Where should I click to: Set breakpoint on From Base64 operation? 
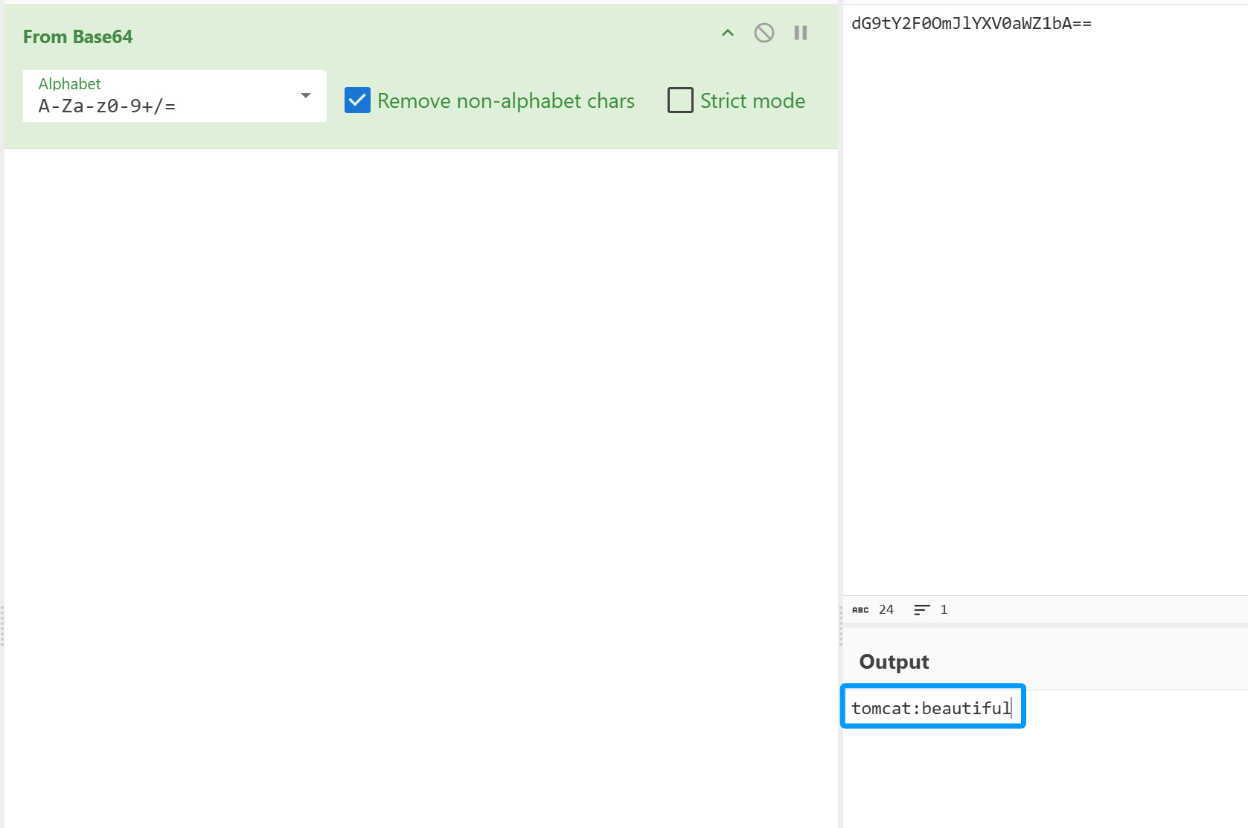click(801, 33)
